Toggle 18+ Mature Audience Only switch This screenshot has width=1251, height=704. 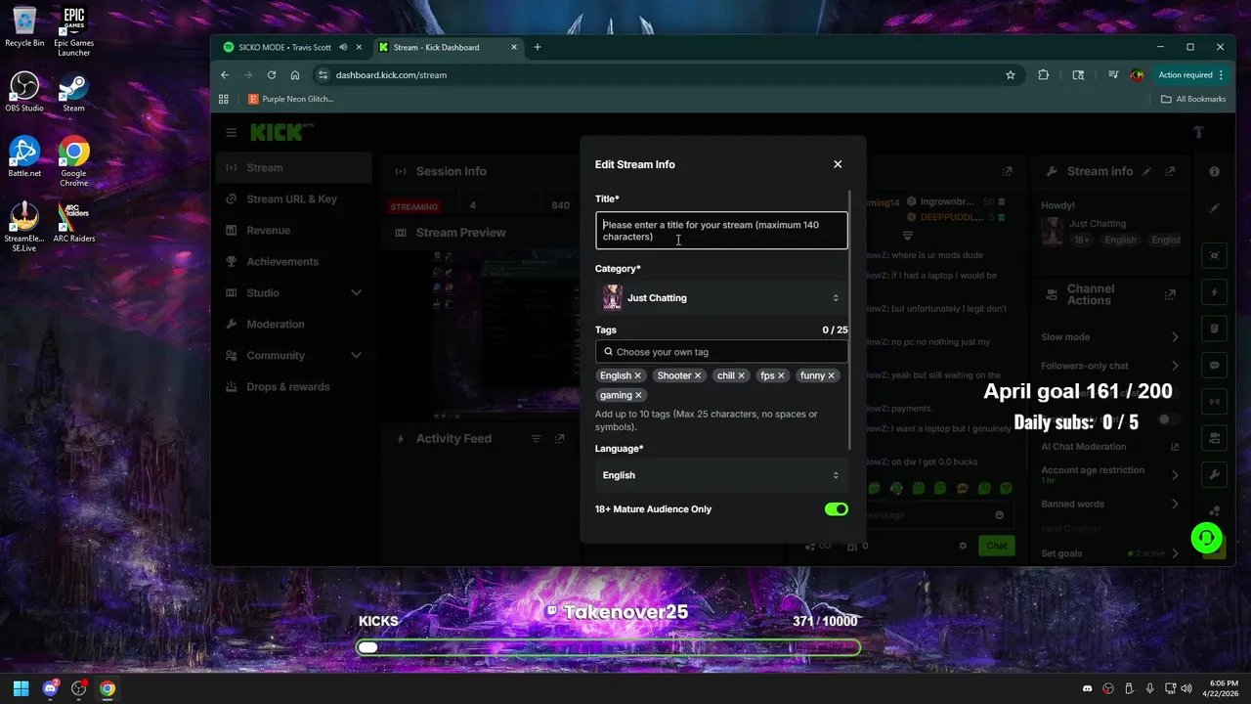click(837, 509)
